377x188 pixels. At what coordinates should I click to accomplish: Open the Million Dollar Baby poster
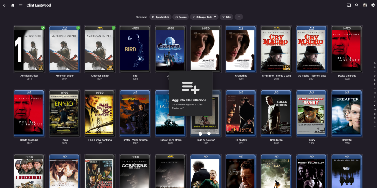tap(312, 171)
